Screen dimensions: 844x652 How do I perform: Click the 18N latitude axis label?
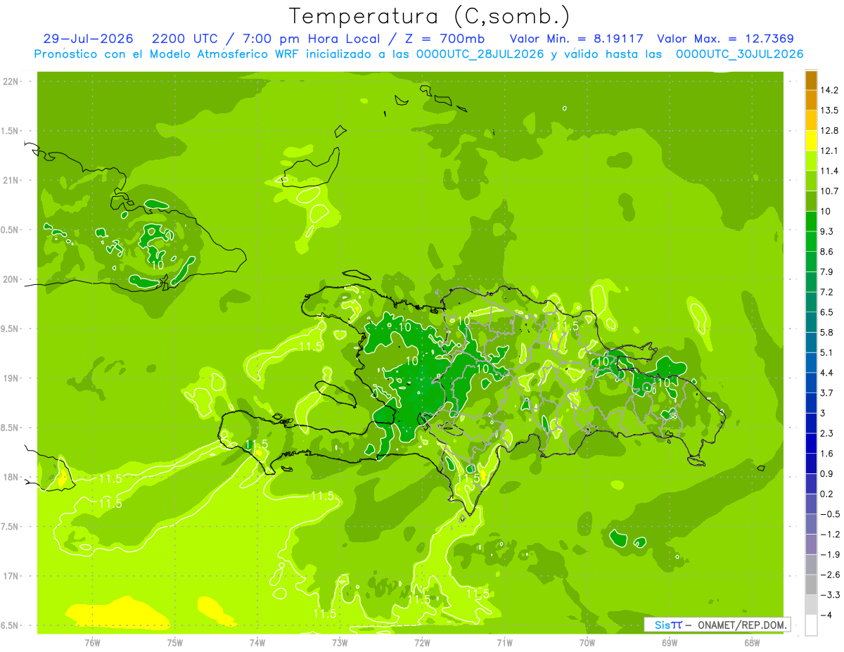click(x=11, y=478)
